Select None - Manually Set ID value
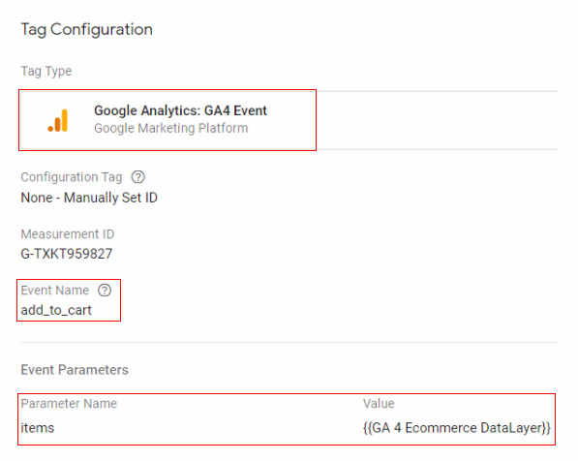 pyautogui.click(x=89, y=198)
